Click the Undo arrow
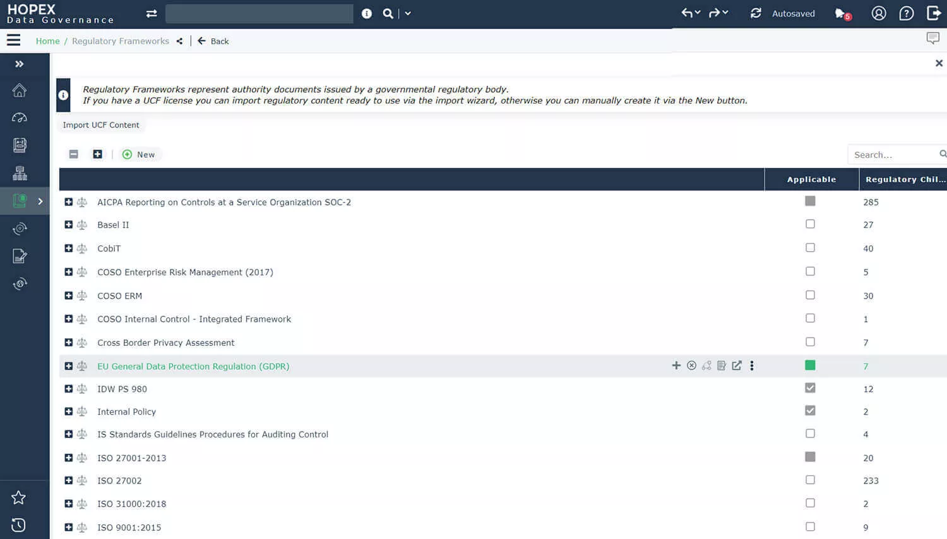The image size is (947, 539). (x=687, y=13)
